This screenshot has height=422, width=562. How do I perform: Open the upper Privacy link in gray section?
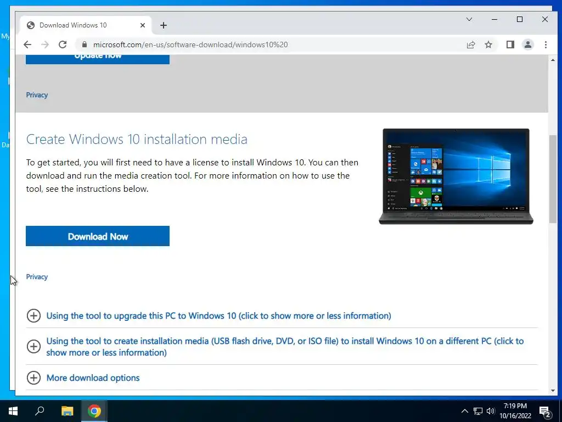[x=37, y=95]
